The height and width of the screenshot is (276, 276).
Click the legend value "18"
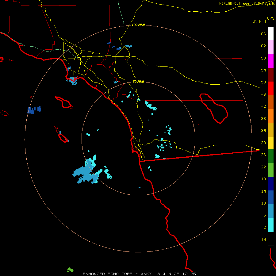pyautogui.click(x=263, y=179)
